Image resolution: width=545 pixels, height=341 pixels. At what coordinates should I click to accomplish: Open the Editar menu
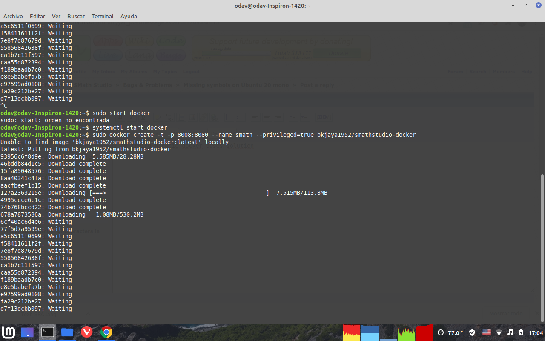coord(37,16)
